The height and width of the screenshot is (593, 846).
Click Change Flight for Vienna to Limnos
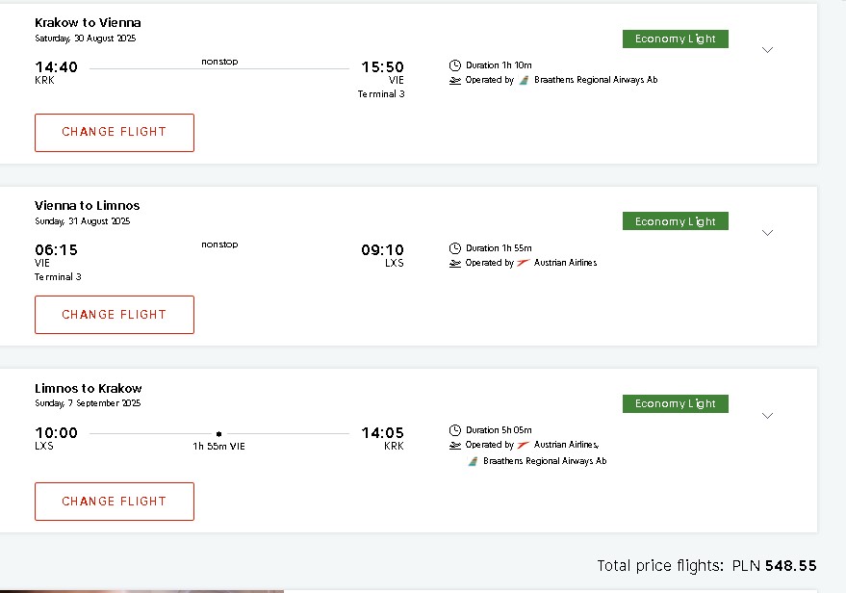115,315
